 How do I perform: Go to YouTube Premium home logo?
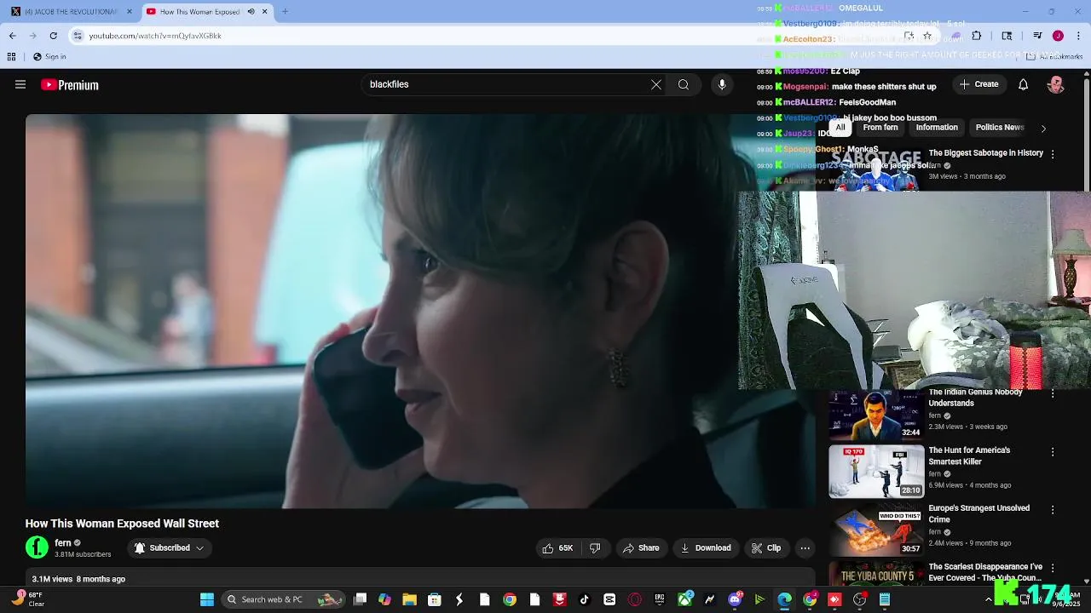[x=70, y=85]
